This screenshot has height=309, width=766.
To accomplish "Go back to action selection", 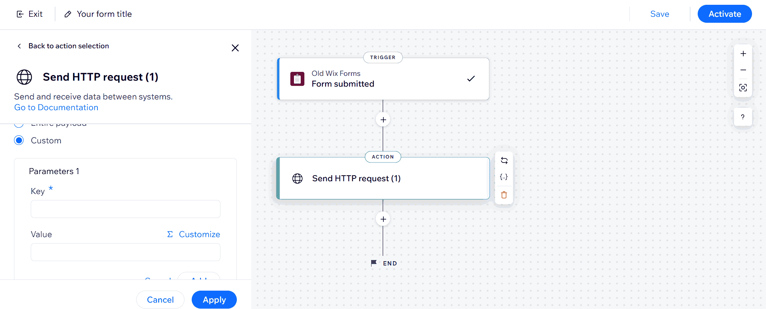I will coord(63,46).
